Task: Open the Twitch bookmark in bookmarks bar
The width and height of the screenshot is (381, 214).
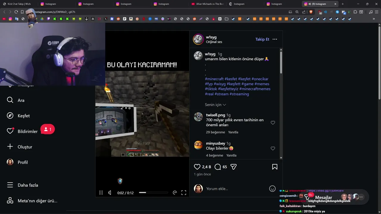Action: [x=48, y=19]
